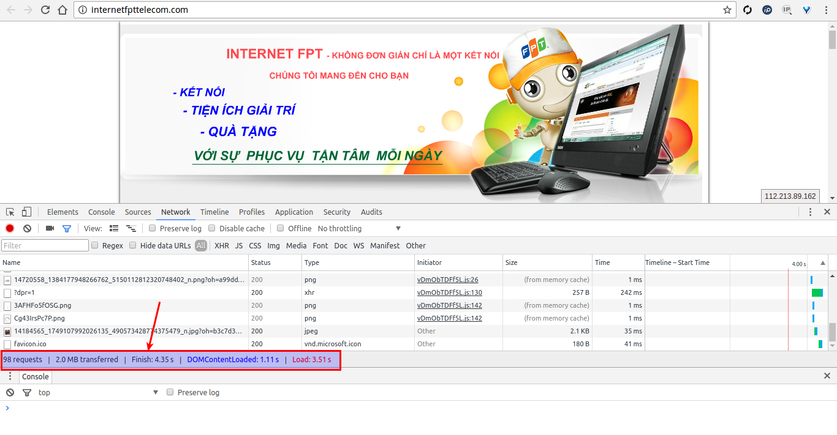Screen dimensions: 837x435
Task: Click the browser forward arrow
Action: point(28,10)
